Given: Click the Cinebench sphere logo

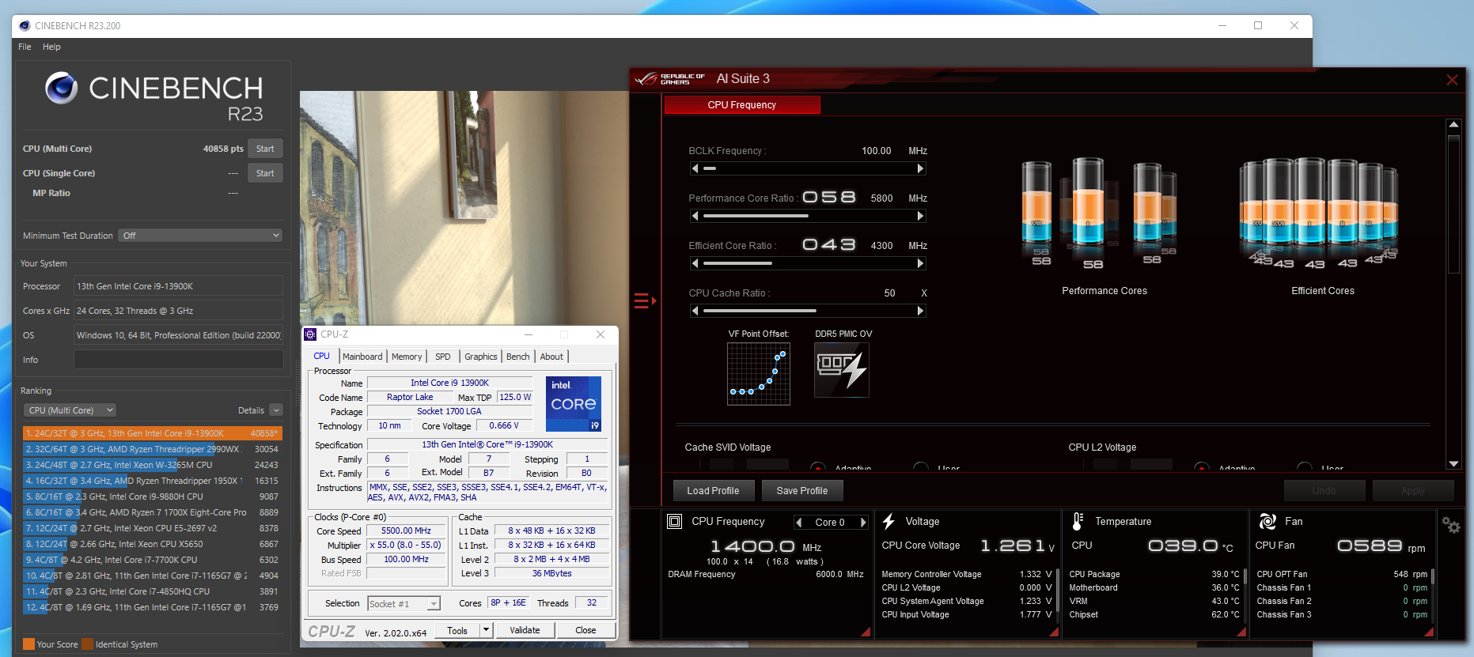Looking at the screenshot, I should click(x=62, y=88).
